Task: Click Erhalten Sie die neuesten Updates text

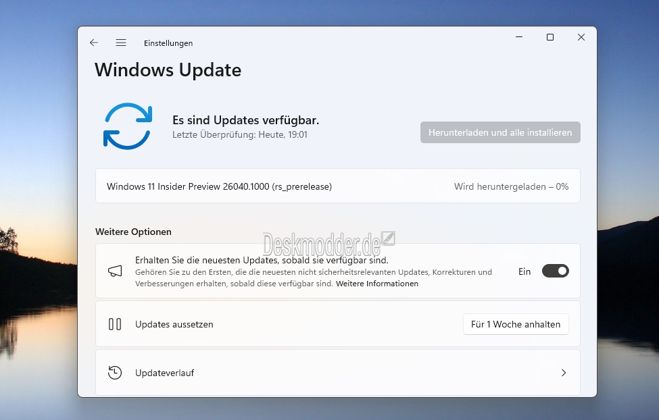Action: (262, 261)
